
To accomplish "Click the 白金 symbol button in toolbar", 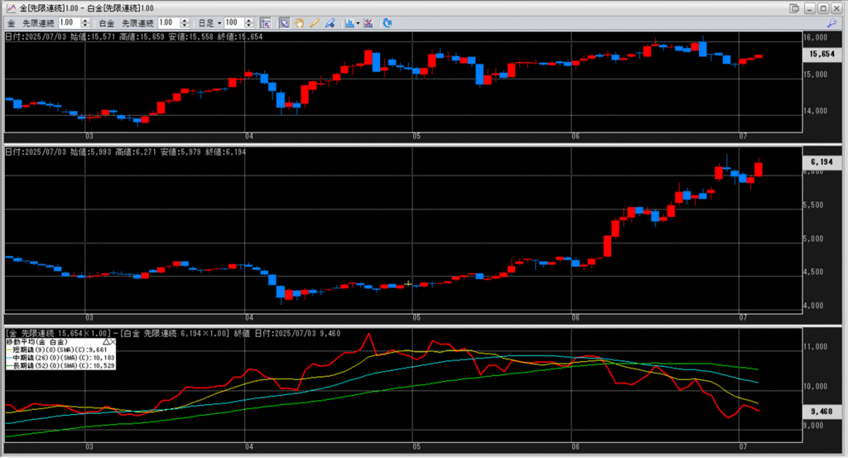I will pos(108,22).
